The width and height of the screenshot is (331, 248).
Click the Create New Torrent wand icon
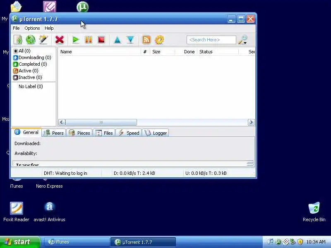coord(43,40)
